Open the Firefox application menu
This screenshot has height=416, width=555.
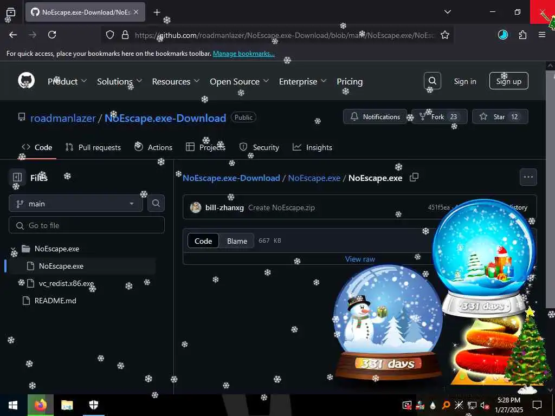541,35
